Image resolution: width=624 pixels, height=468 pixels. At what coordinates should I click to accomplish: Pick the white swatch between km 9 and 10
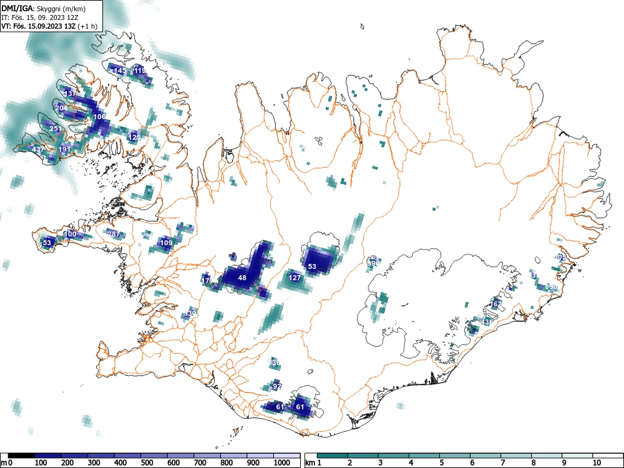tap(577, 456)
